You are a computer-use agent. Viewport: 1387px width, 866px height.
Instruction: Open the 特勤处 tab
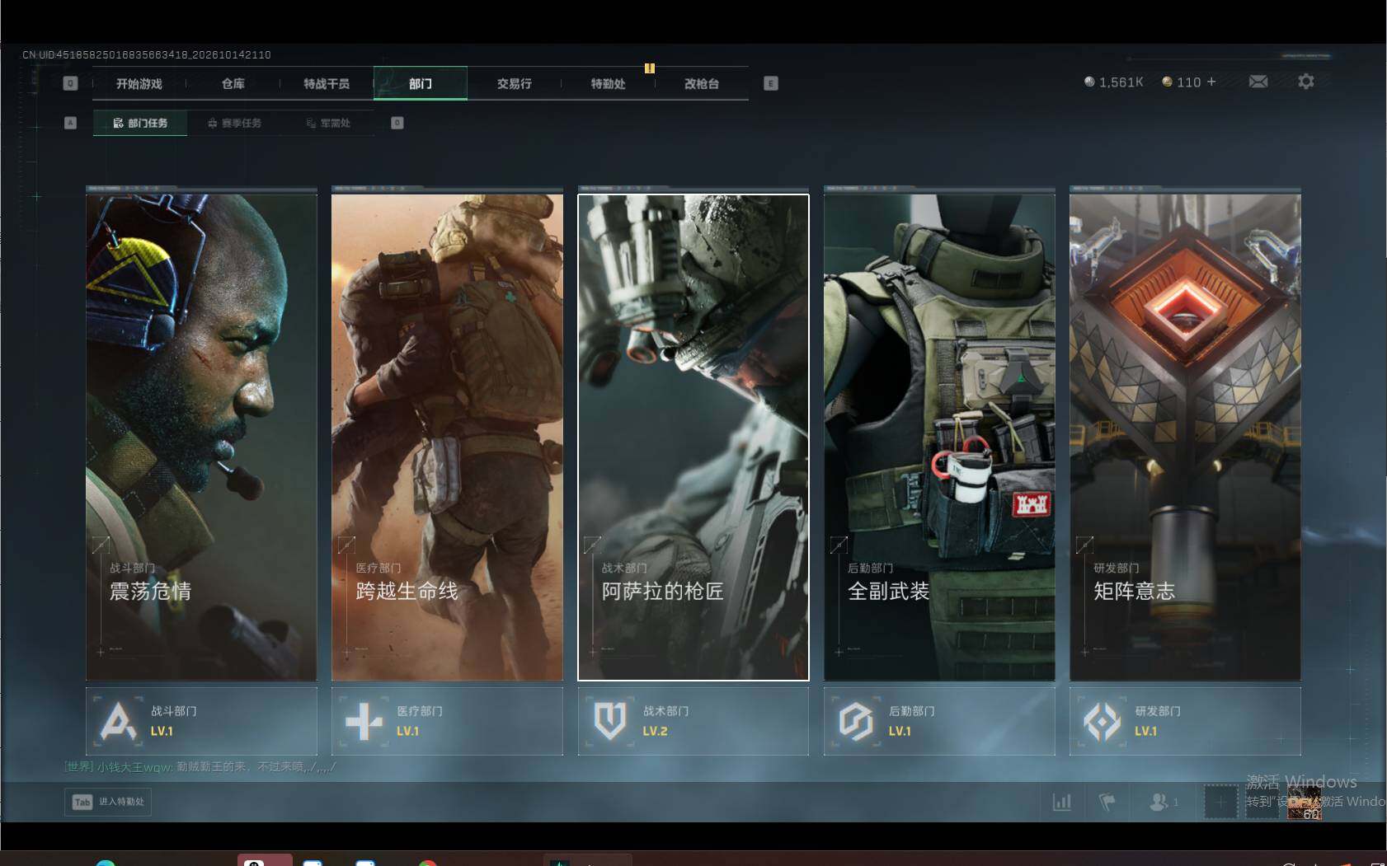tap(608, 83)
